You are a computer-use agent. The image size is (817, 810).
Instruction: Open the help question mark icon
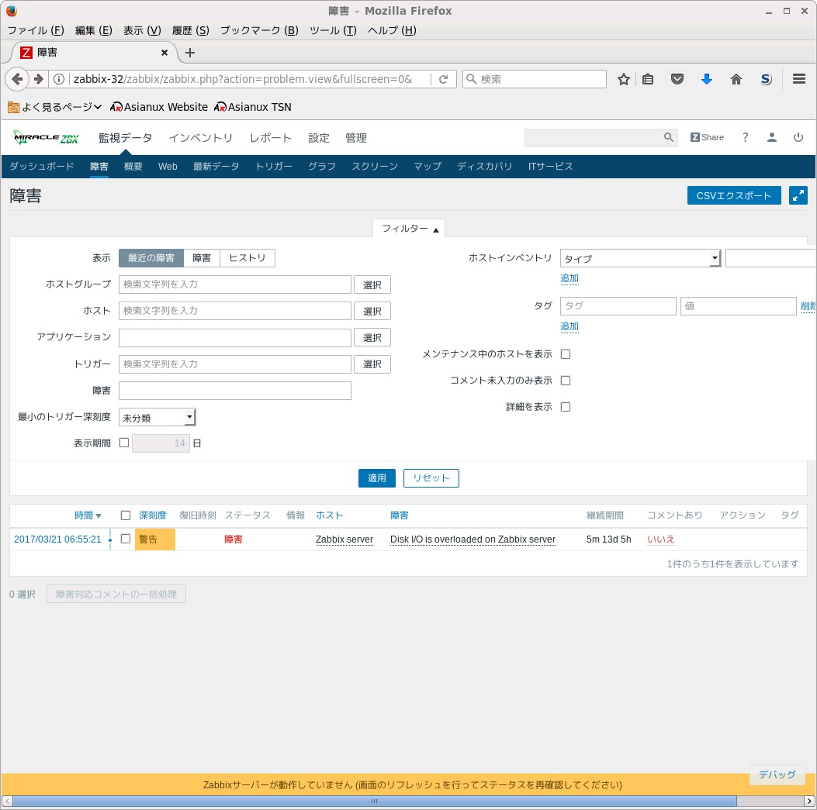coord(745,137)
